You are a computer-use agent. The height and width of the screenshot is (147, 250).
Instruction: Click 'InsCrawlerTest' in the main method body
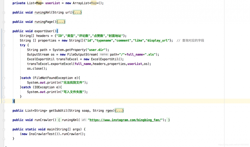point(41,134)
